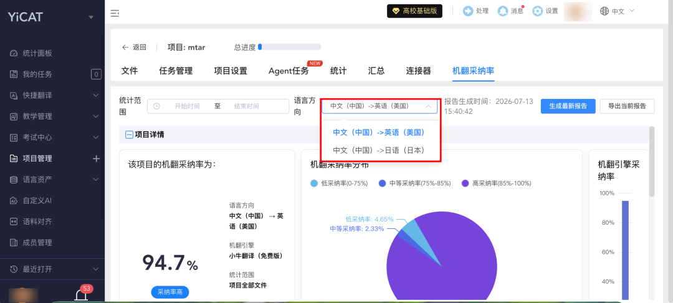Click the 语料对齐 sidebar icon
Screen dimensions: 673x303
click(x=14, y=221)
